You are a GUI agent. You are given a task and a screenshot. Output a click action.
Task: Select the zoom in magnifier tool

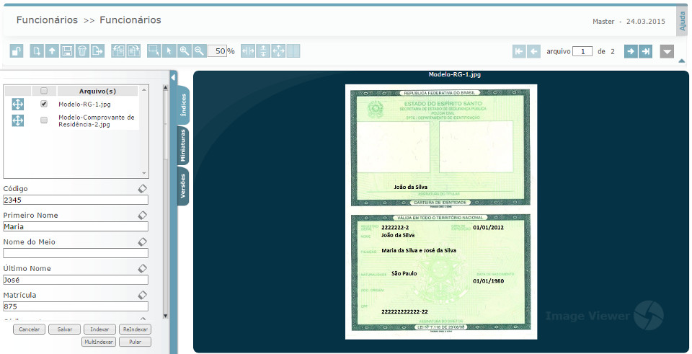(x=185, y=51)
